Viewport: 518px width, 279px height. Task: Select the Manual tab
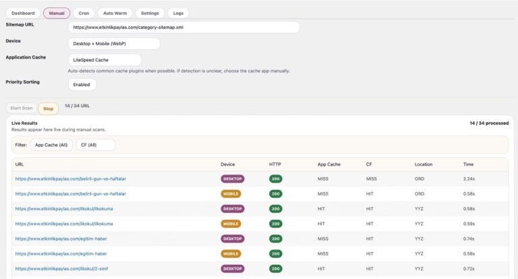pyautogui.click(x=57, y=13)
